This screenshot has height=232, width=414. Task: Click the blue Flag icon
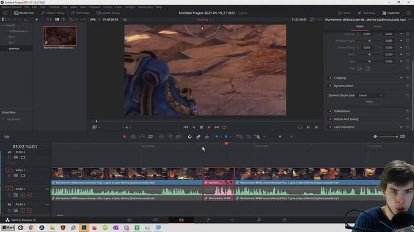217,137
